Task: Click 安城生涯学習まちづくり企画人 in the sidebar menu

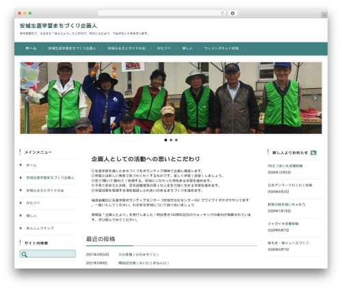Action: pyautogui.click(x=50, y=178)
